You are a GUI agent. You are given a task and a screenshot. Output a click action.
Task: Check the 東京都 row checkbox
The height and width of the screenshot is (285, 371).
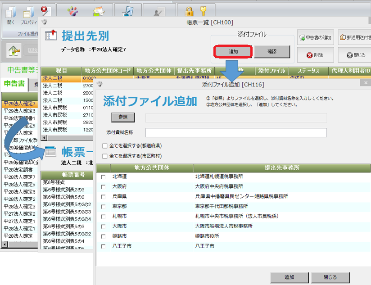[x=103, y=207]
